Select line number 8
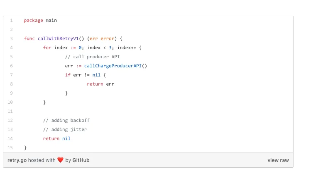This screenshot has height=181, width=321. (x=11, y=84)
